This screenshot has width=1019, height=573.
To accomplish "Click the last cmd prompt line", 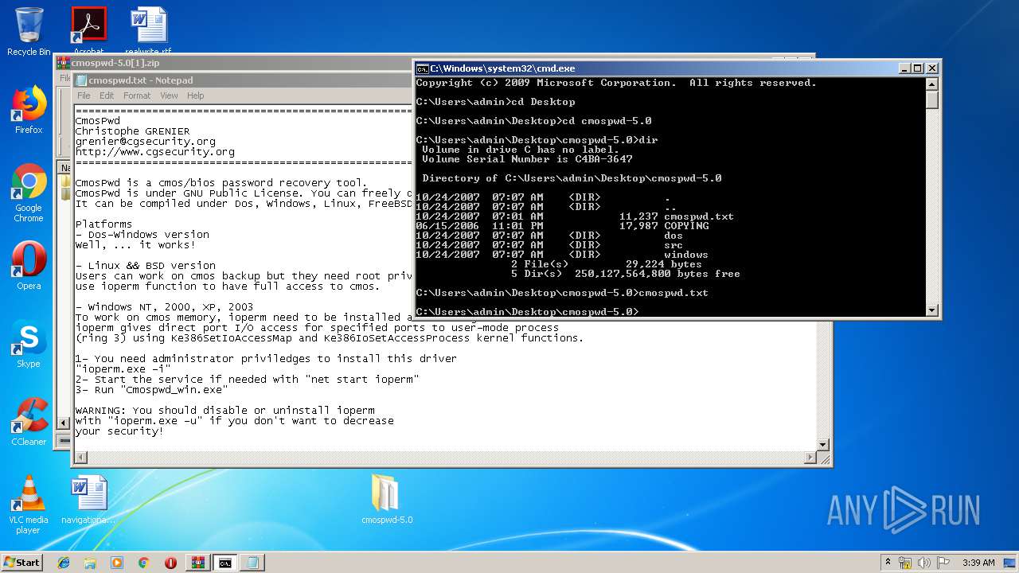I will [527, 312].
